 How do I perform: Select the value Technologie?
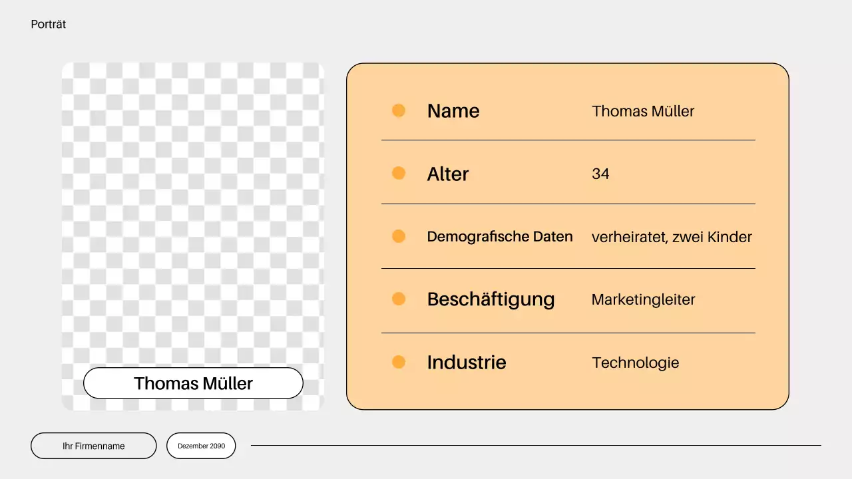click(636, 363)
